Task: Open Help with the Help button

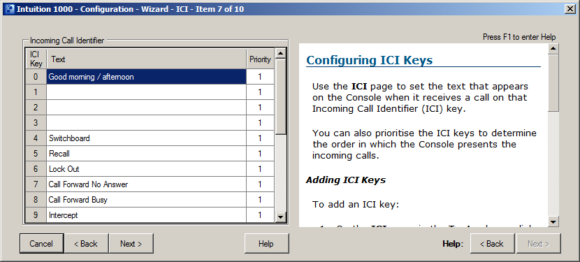Action: click(x=266, y=244)
